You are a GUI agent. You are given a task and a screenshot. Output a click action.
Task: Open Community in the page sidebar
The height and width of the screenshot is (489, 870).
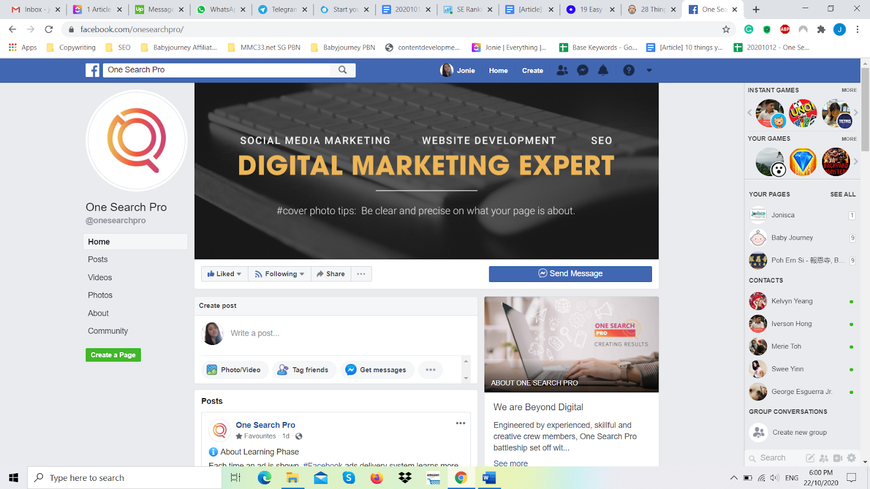click(x=108, y=331)
